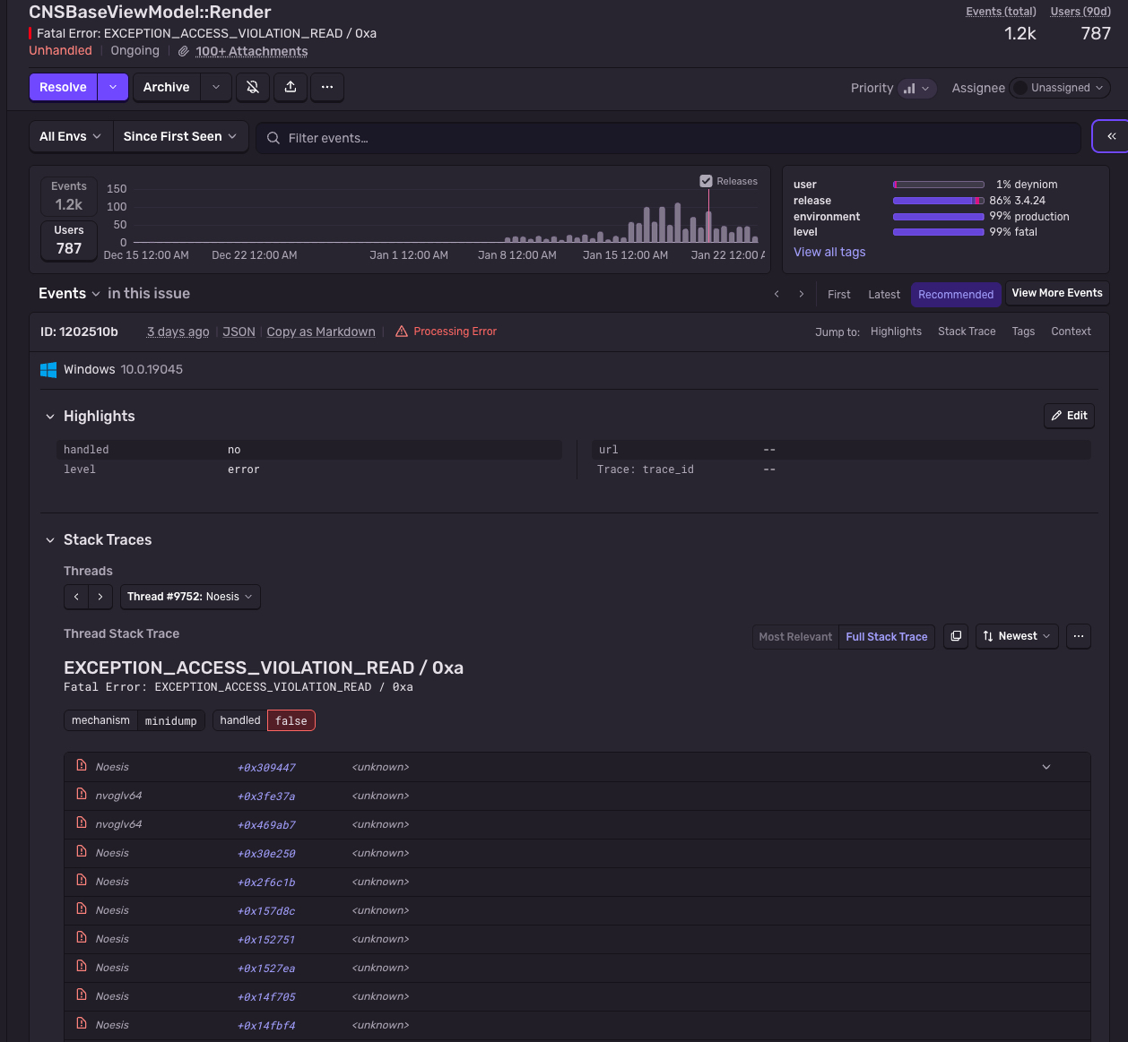Click the Resolve button
1128x1042 pixels.
click(64, 87)
